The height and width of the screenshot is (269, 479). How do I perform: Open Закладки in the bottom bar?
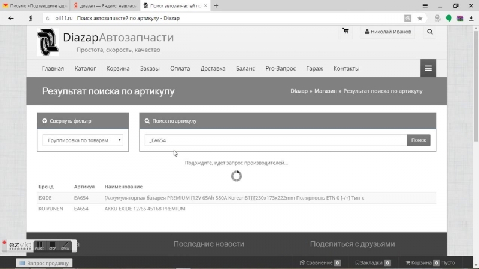(372, 262)
